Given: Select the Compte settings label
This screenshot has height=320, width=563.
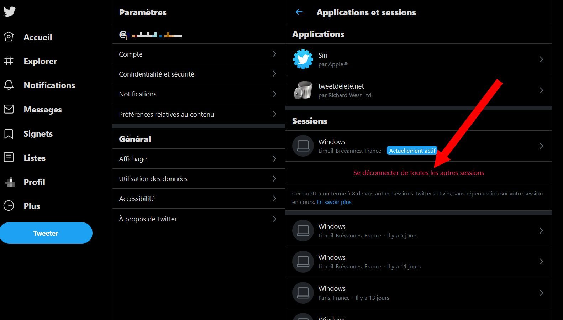Looking at the screenshot, I should click(x=131, y=54).
